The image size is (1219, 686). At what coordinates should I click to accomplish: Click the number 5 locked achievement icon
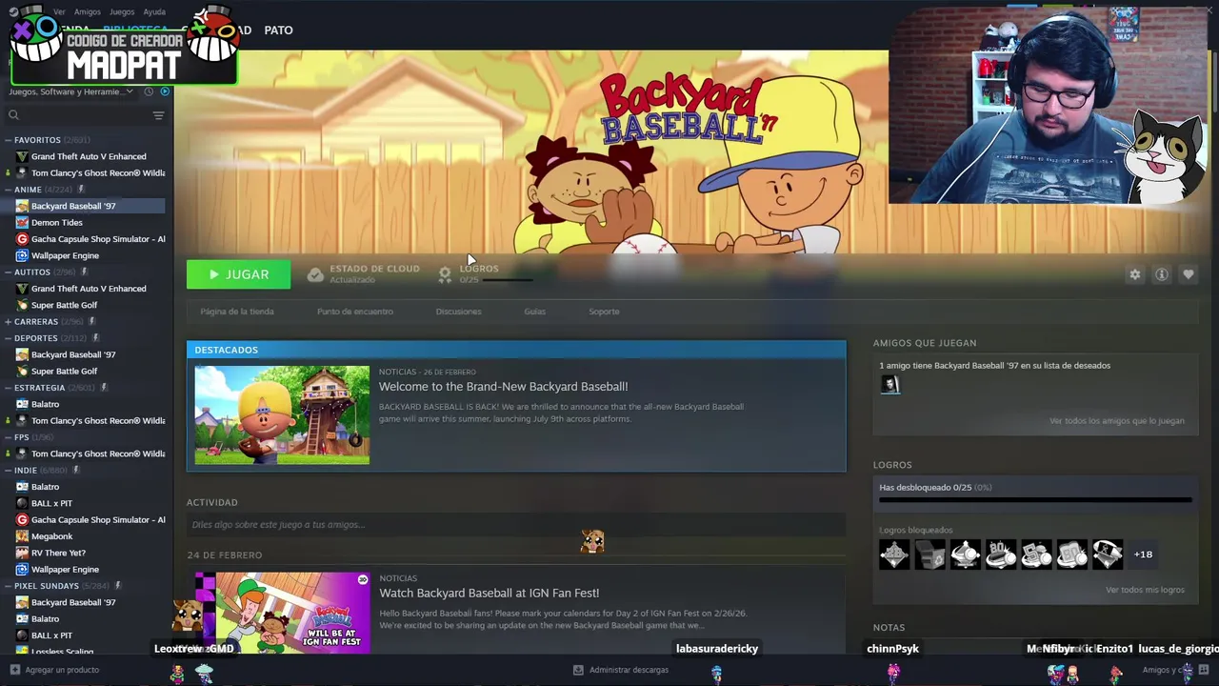[1036, 554]
